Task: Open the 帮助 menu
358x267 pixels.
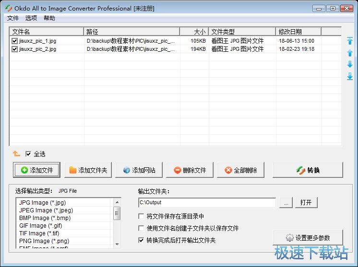Action: (x=49, y=18)
